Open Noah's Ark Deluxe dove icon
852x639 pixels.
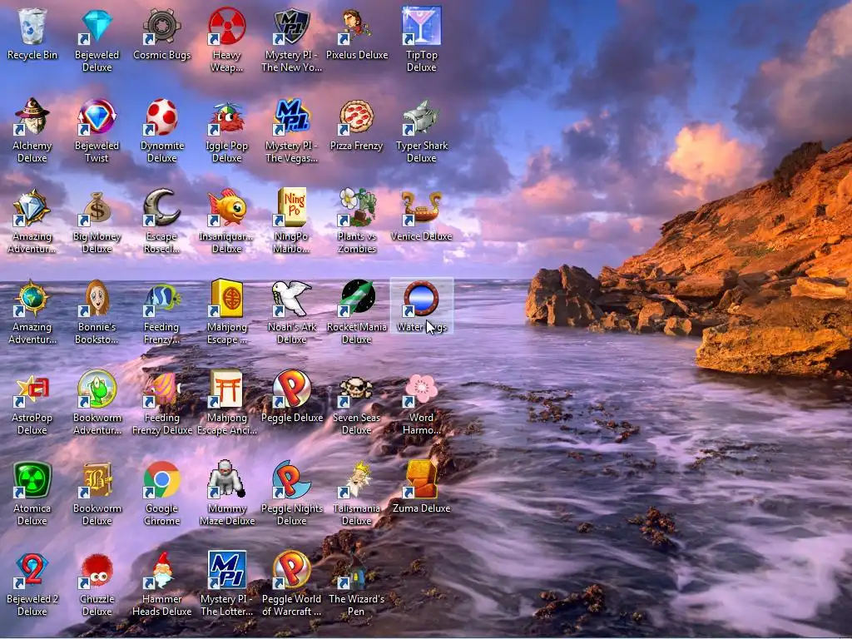(x=291, y=299)
